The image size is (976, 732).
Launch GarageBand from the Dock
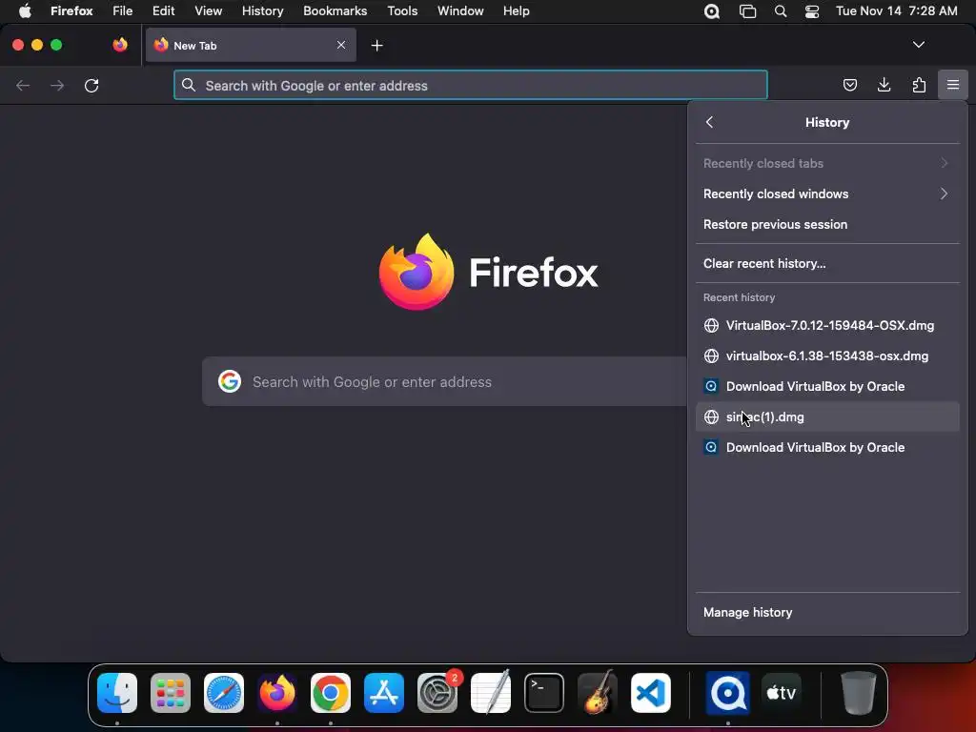coord(598,693)
